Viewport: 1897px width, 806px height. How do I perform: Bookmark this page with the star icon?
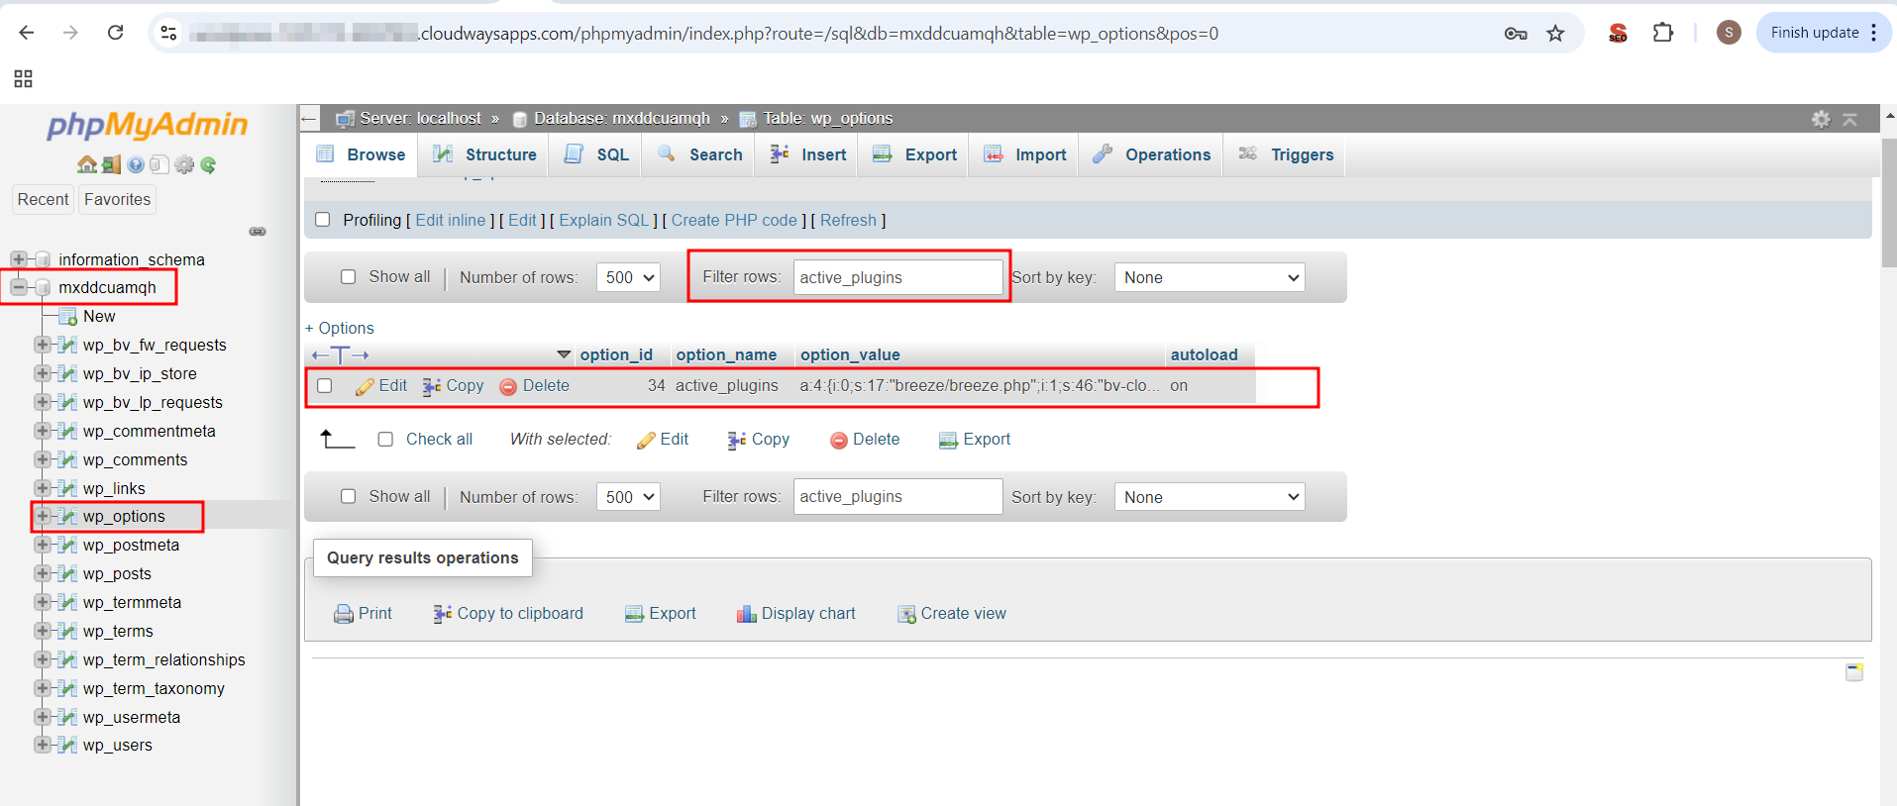[1555, 34]
